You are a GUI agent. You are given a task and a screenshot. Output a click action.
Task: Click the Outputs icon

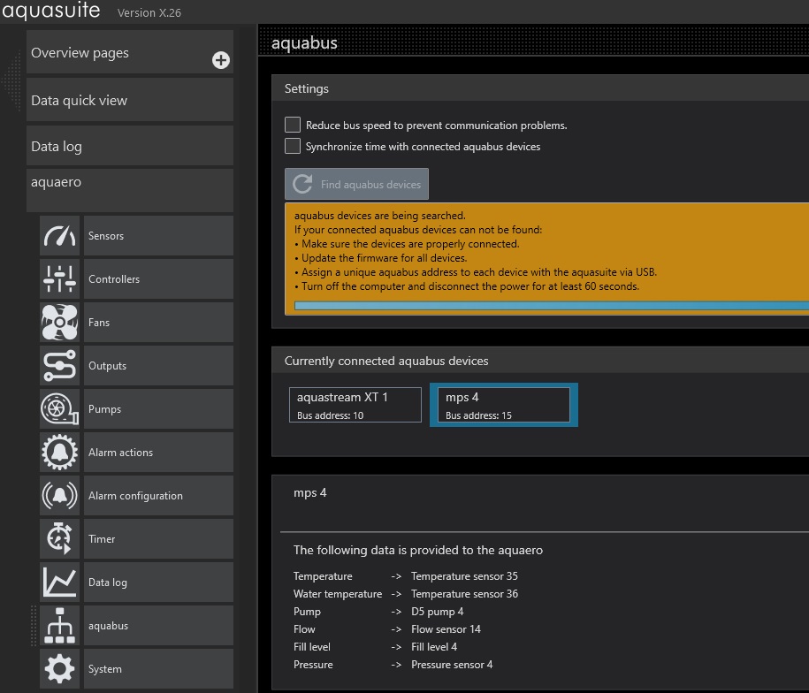pyautogui.click(x=59, y=366)
